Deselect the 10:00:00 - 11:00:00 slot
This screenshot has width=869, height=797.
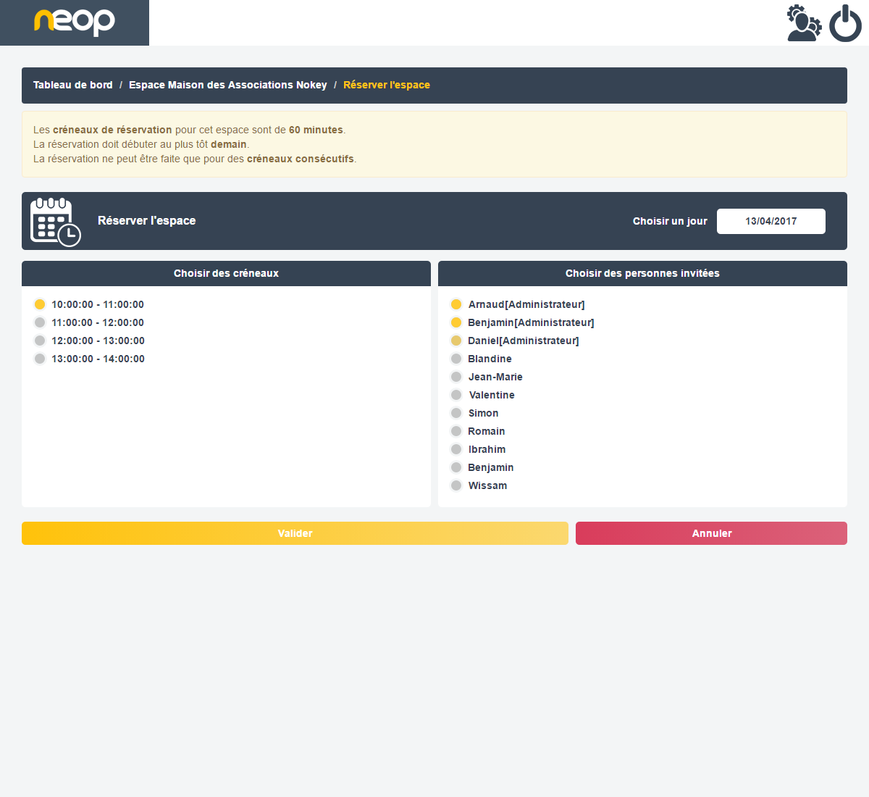click(x=40, y=304)
